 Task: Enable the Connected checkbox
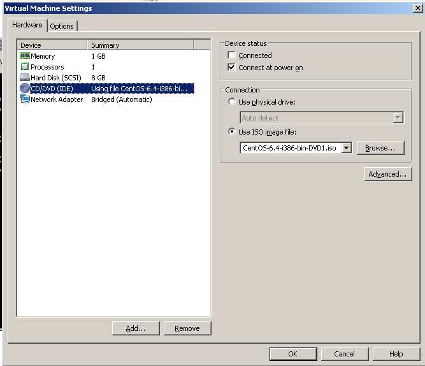tap(231, 55)
